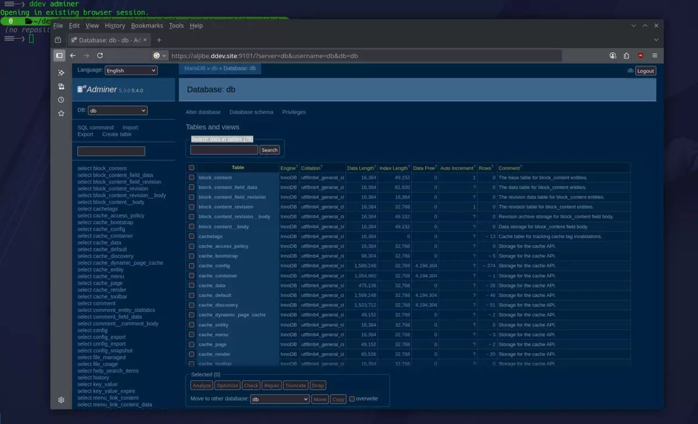Screen dimensions: 698x424
Task: Open bookmarks star in the sidebar
Action: (x=61, y=113)
